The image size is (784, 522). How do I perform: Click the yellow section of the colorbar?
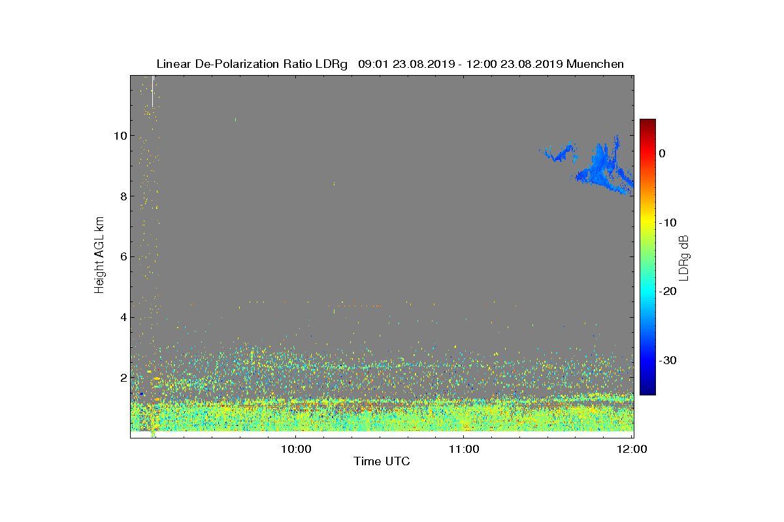[x=647, y=223]
